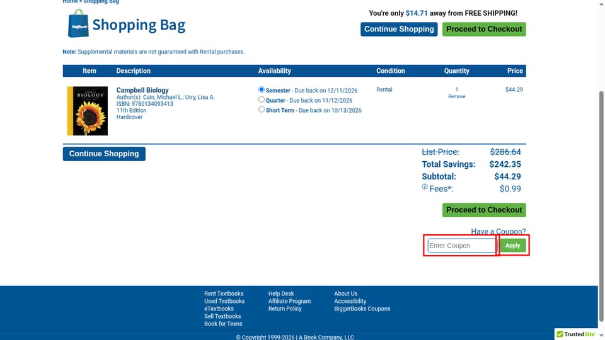Click the top Proceed to Checkout button
605x340 pixels.
coord(484,30)
